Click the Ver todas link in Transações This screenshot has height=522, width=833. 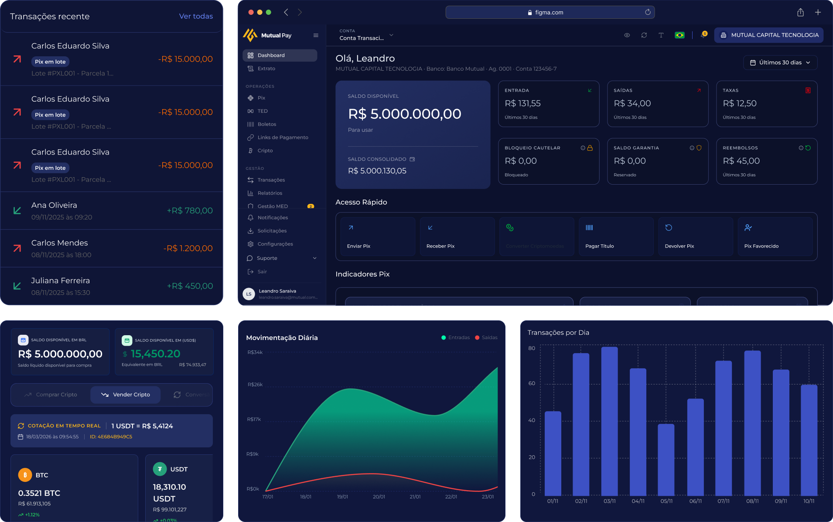pyautogui.click(x=196, y=16)
